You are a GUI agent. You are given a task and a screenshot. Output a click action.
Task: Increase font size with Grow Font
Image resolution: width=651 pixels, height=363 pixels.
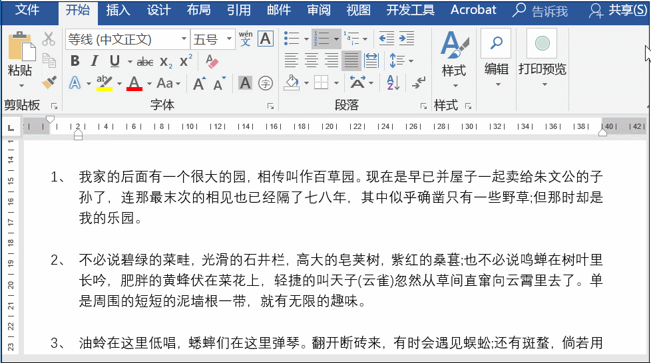tap(199, 83)
